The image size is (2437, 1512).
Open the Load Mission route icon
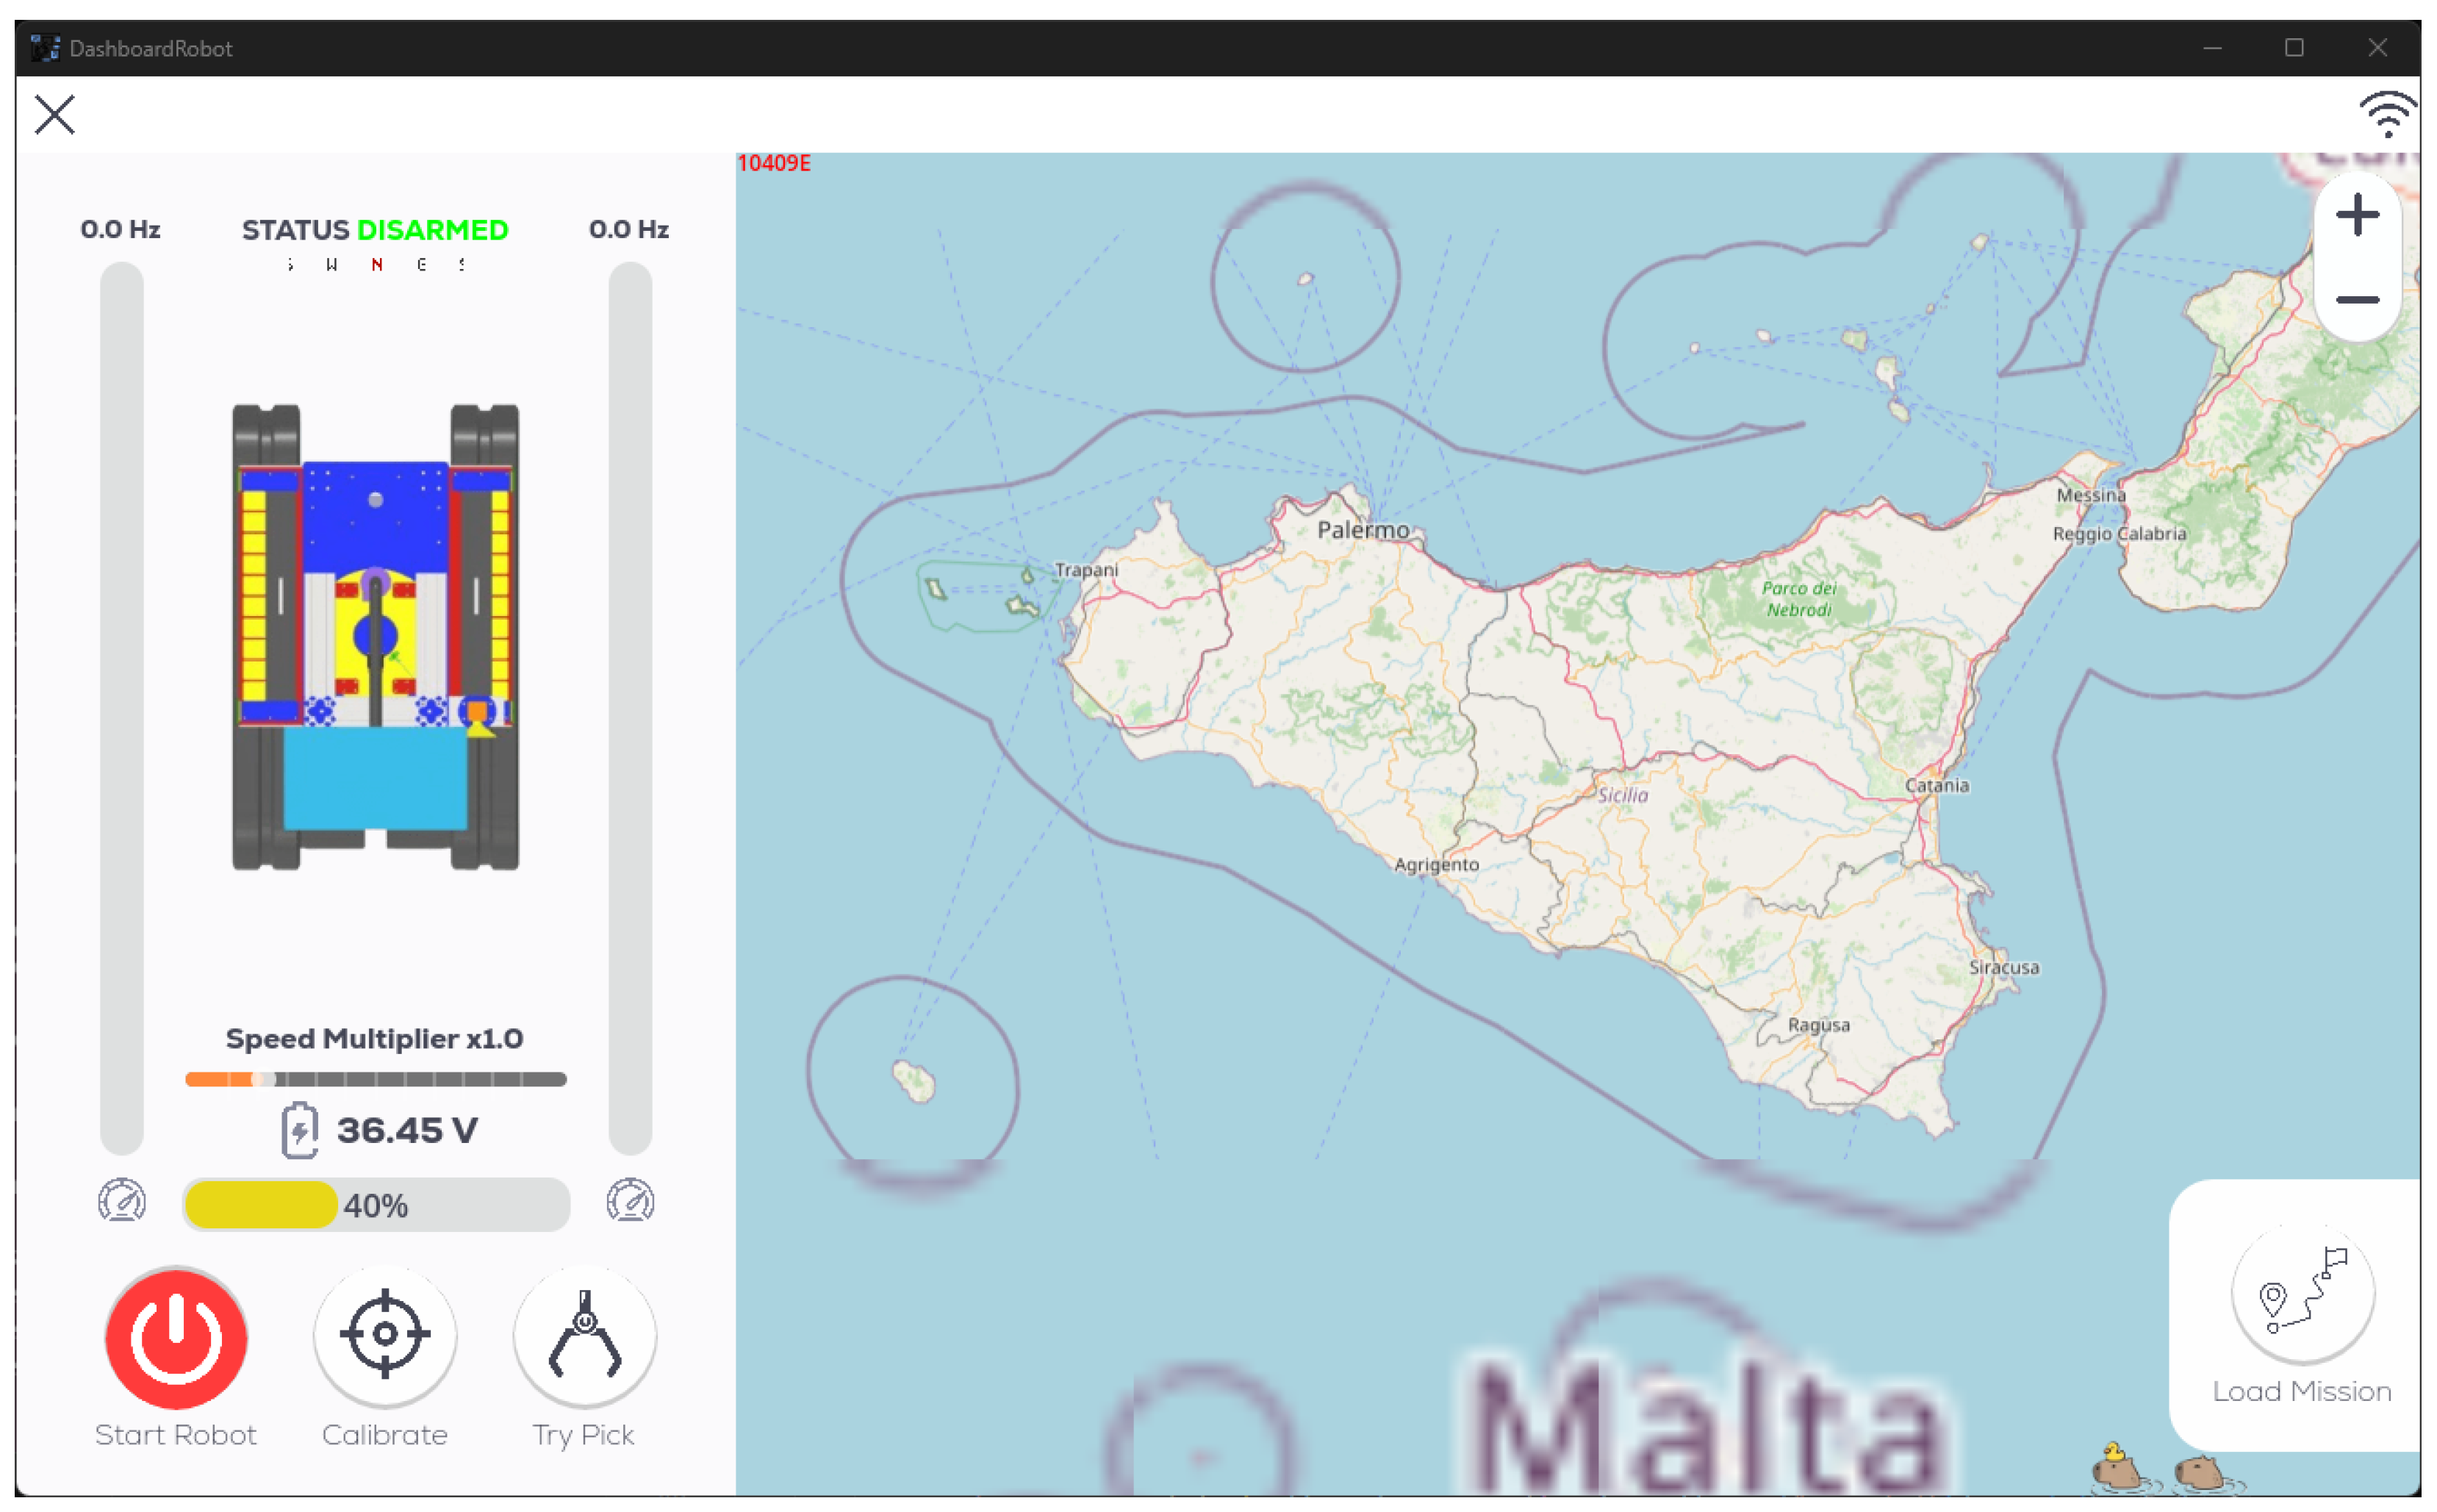point(2302,1293)
